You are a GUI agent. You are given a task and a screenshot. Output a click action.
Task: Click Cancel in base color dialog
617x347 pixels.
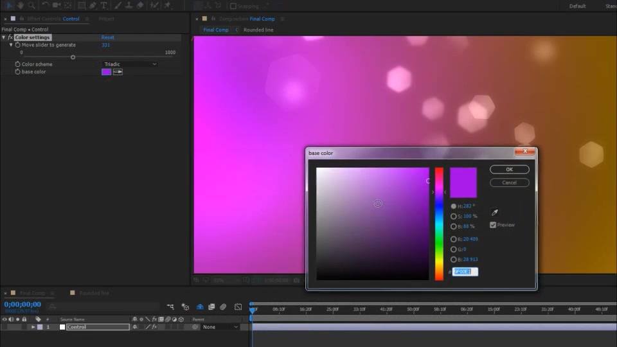click(x=509, y=182)
